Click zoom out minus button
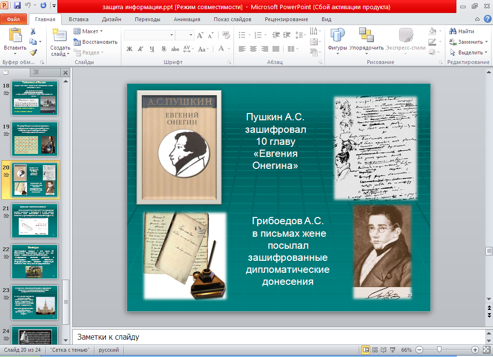The height and width of the screenshot is (357, 493). pyautogui.click(x=419, y=350)
